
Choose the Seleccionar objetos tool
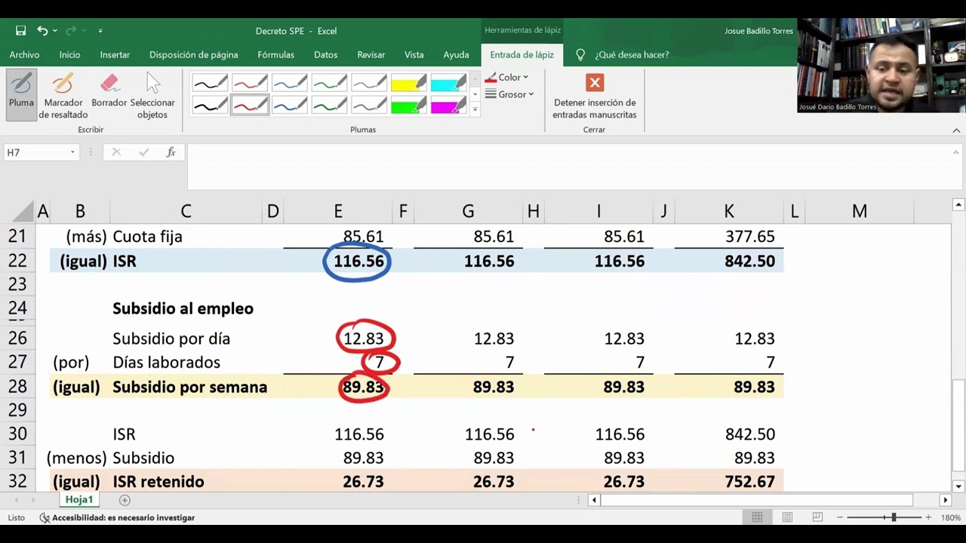[x=152, y=96]
